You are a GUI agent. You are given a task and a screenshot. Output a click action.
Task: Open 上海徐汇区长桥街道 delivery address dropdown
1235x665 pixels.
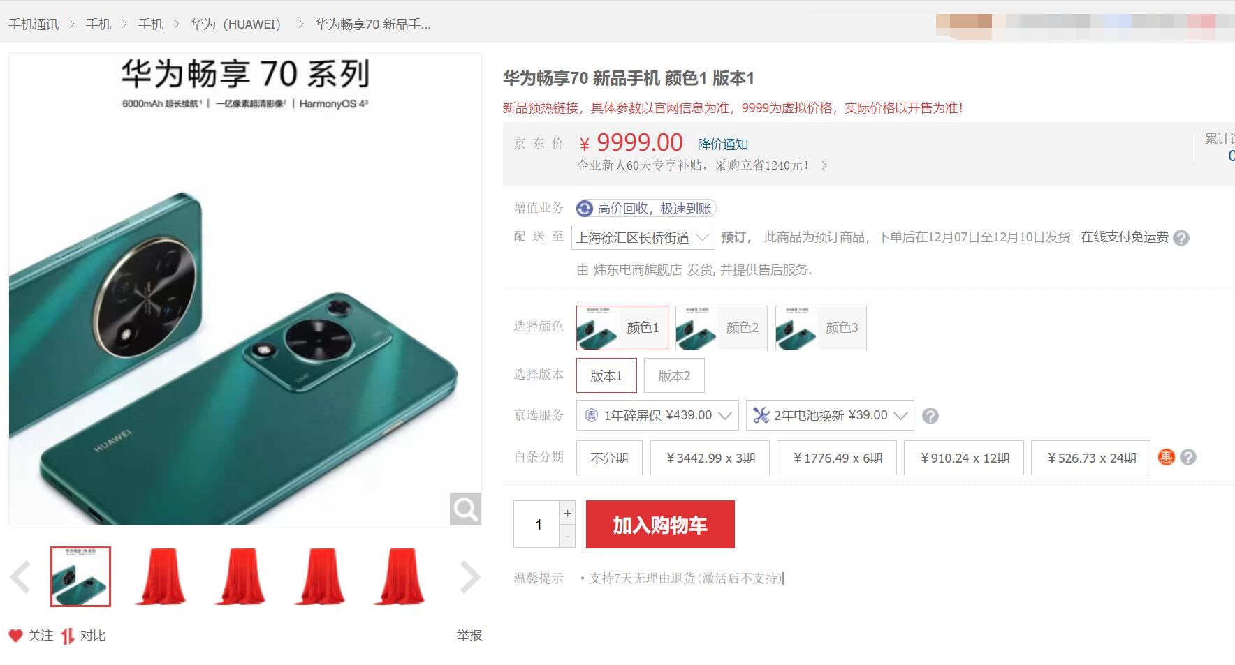point(643,238)
